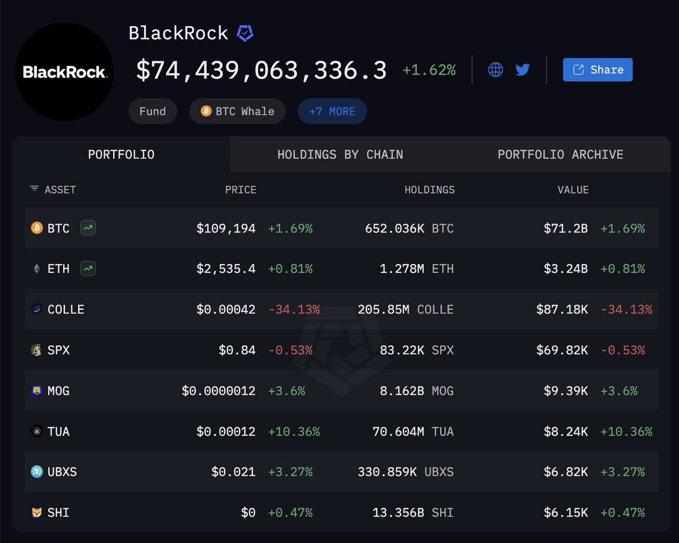Select the ETH token icon
Viewport: 679px width, 543px height.
[36, 269]
